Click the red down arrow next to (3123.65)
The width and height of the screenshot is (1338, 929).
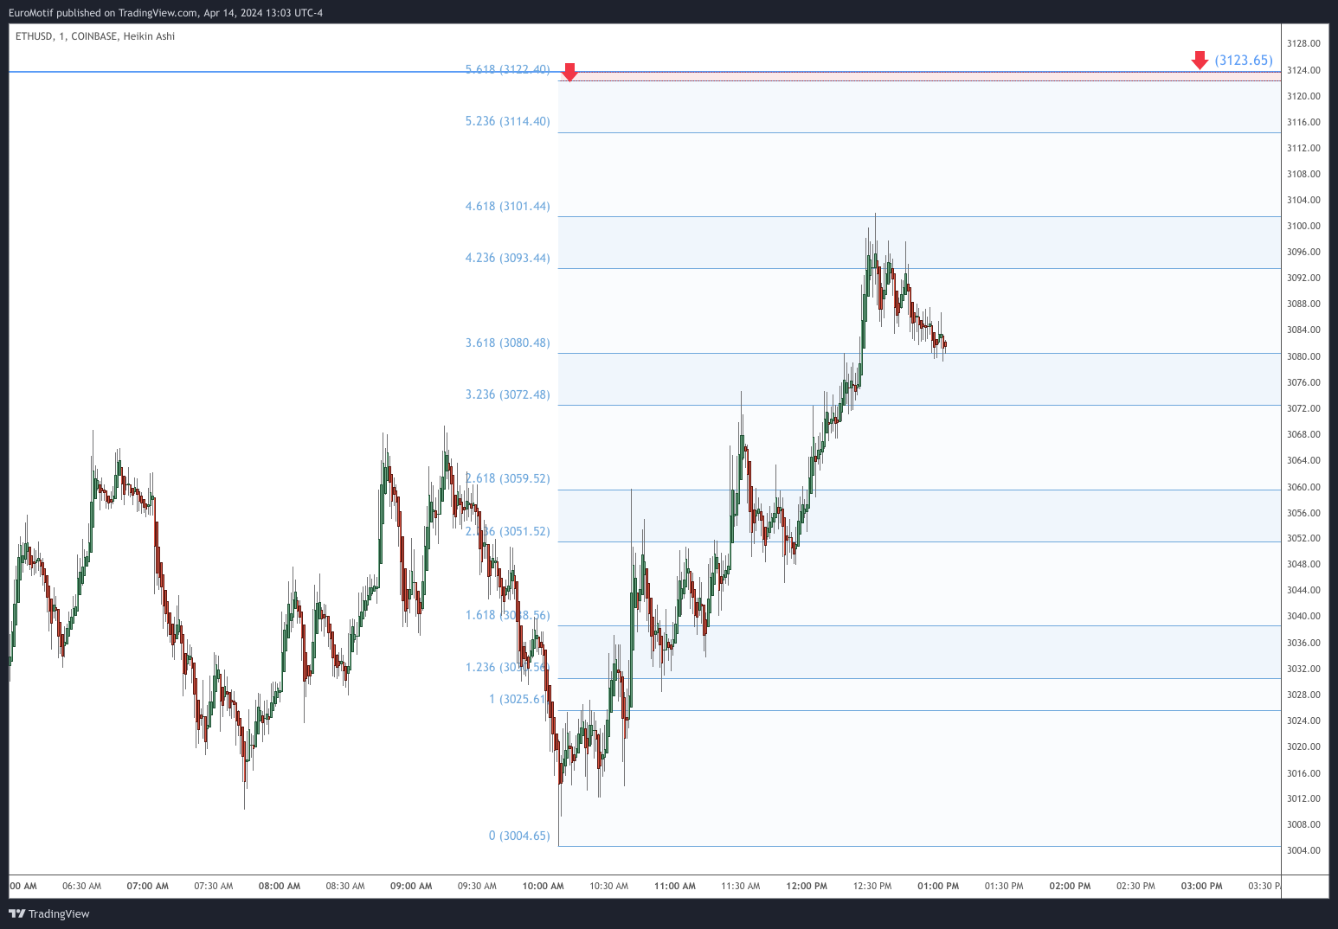pyautogui.click(x=1200, y=60)
